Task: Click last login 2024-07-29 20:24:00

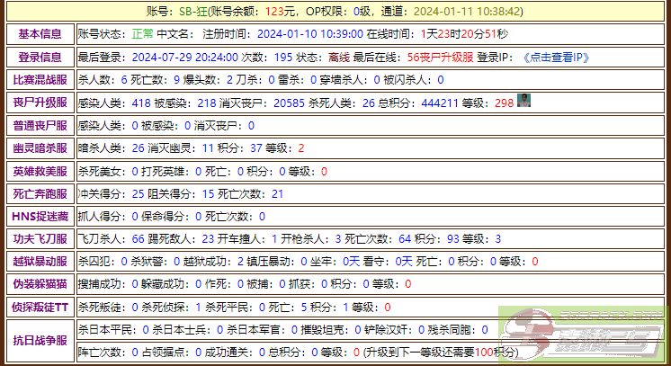Action: [185, 58]
